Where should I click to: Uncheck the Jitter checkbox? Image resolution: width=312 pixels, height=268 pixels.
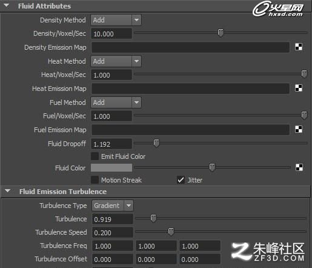pyautogui.click(x=181, y=180)
